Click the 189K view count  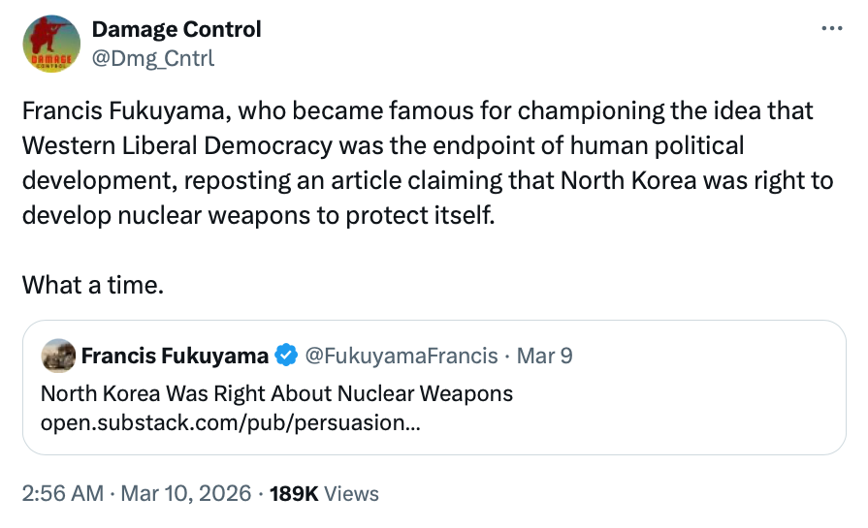click(x=294, y=493)
